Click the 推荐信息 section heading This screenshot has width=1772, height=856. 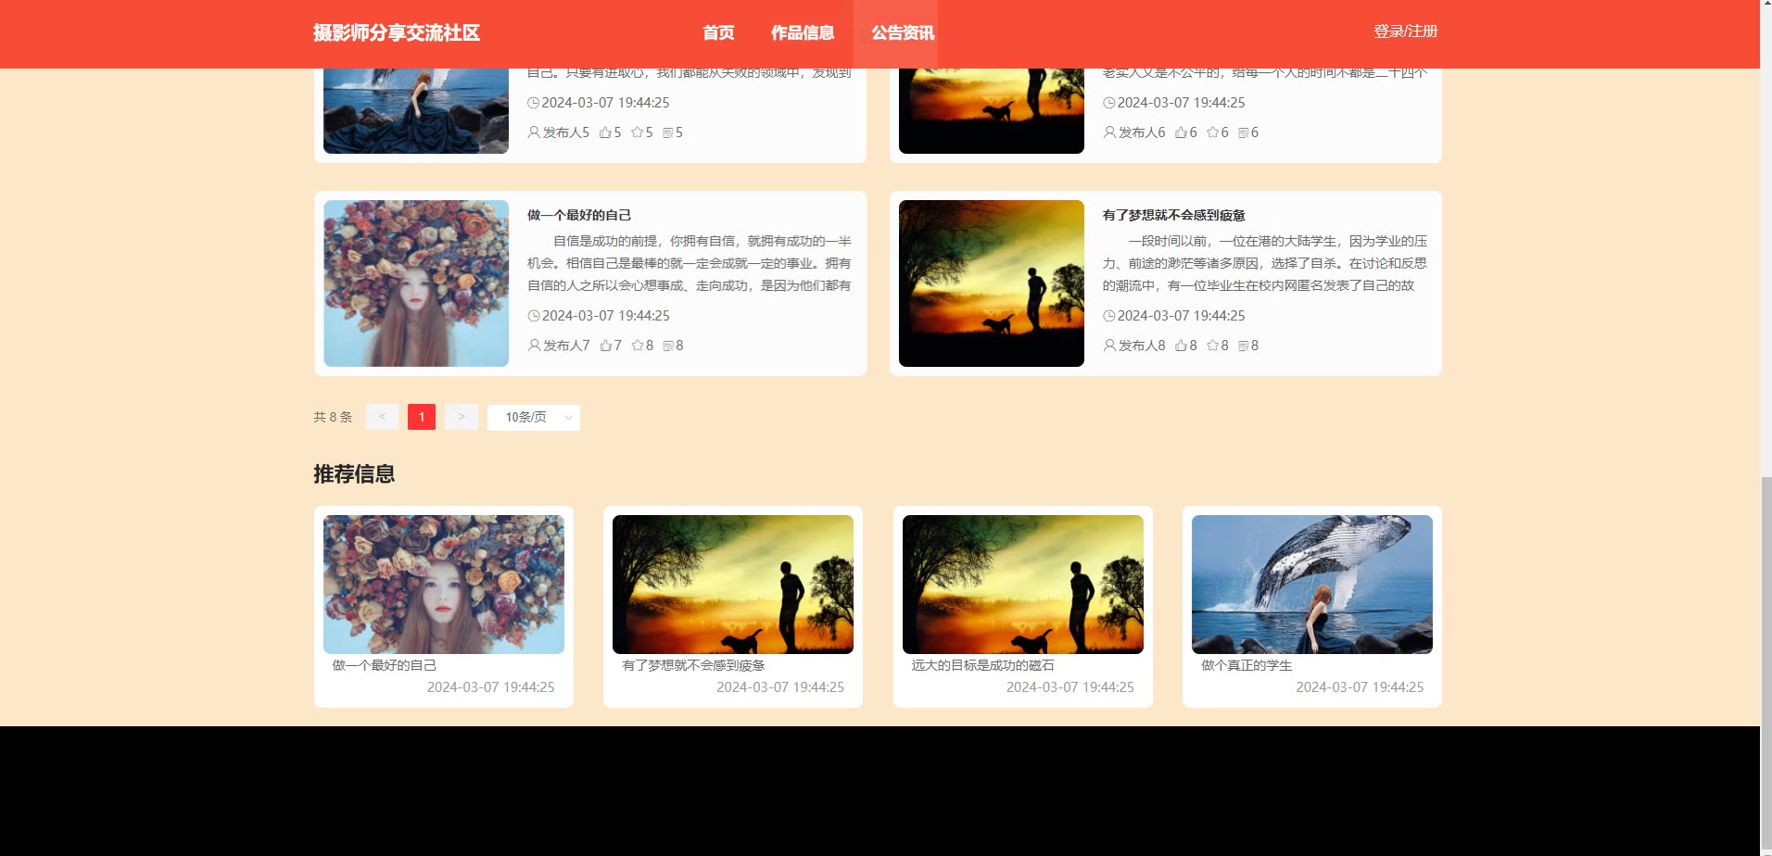pyautogui.click(x=354, y=474)
